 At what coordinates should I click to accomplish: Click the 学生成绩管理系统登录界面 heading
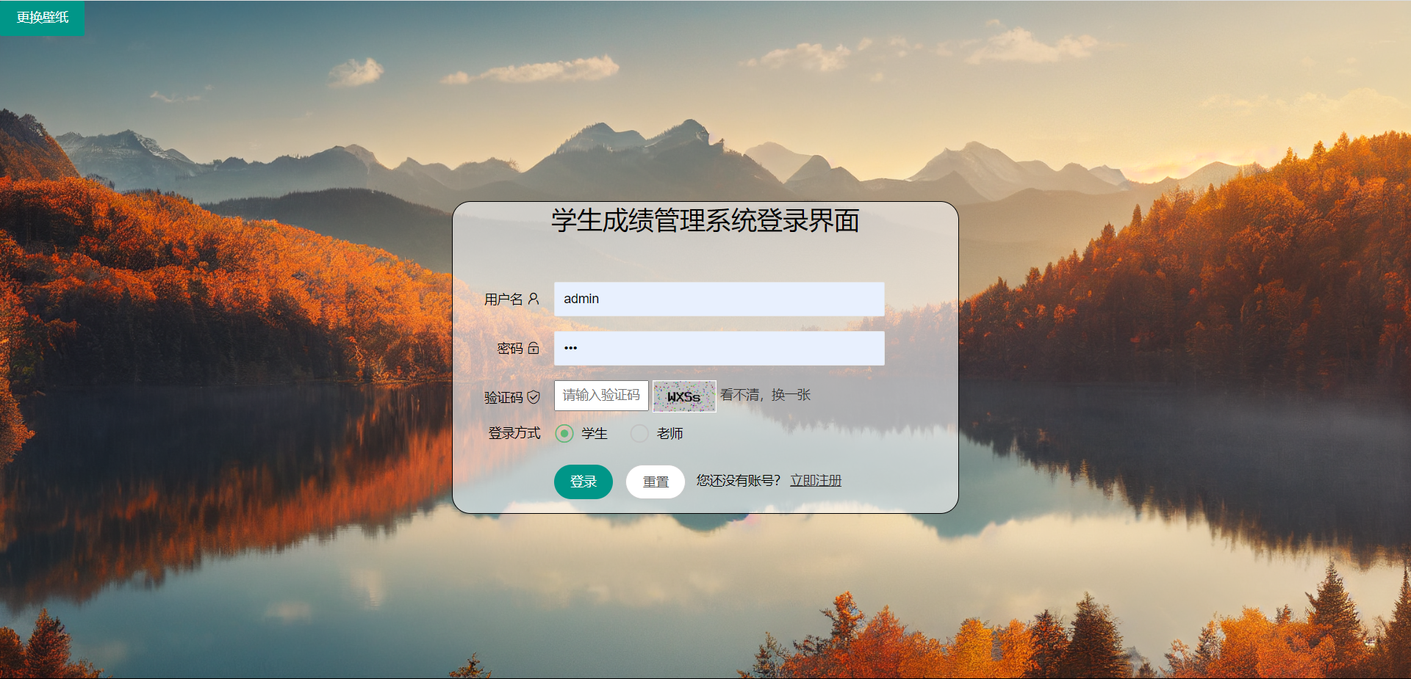tap(705, 220)
